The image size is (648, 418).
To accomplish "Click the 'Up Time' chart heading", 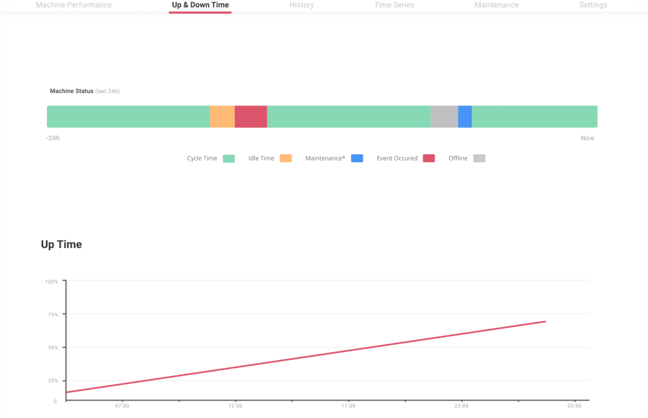I will point(61,245).
